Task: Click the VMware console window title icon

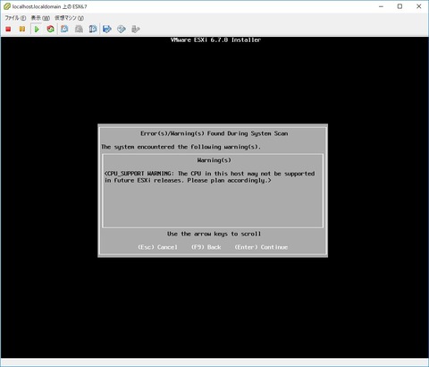Action: pos(7,6)
